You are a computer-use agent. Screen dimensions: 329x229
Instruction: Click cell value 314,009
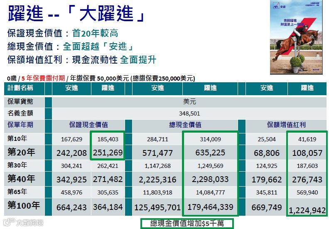[211, 139]
